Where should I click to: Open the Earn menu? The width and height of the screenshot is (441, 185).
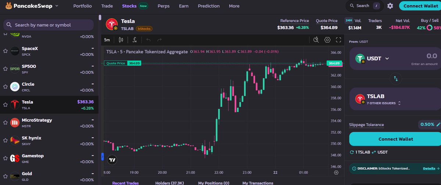tap(184, 6)
